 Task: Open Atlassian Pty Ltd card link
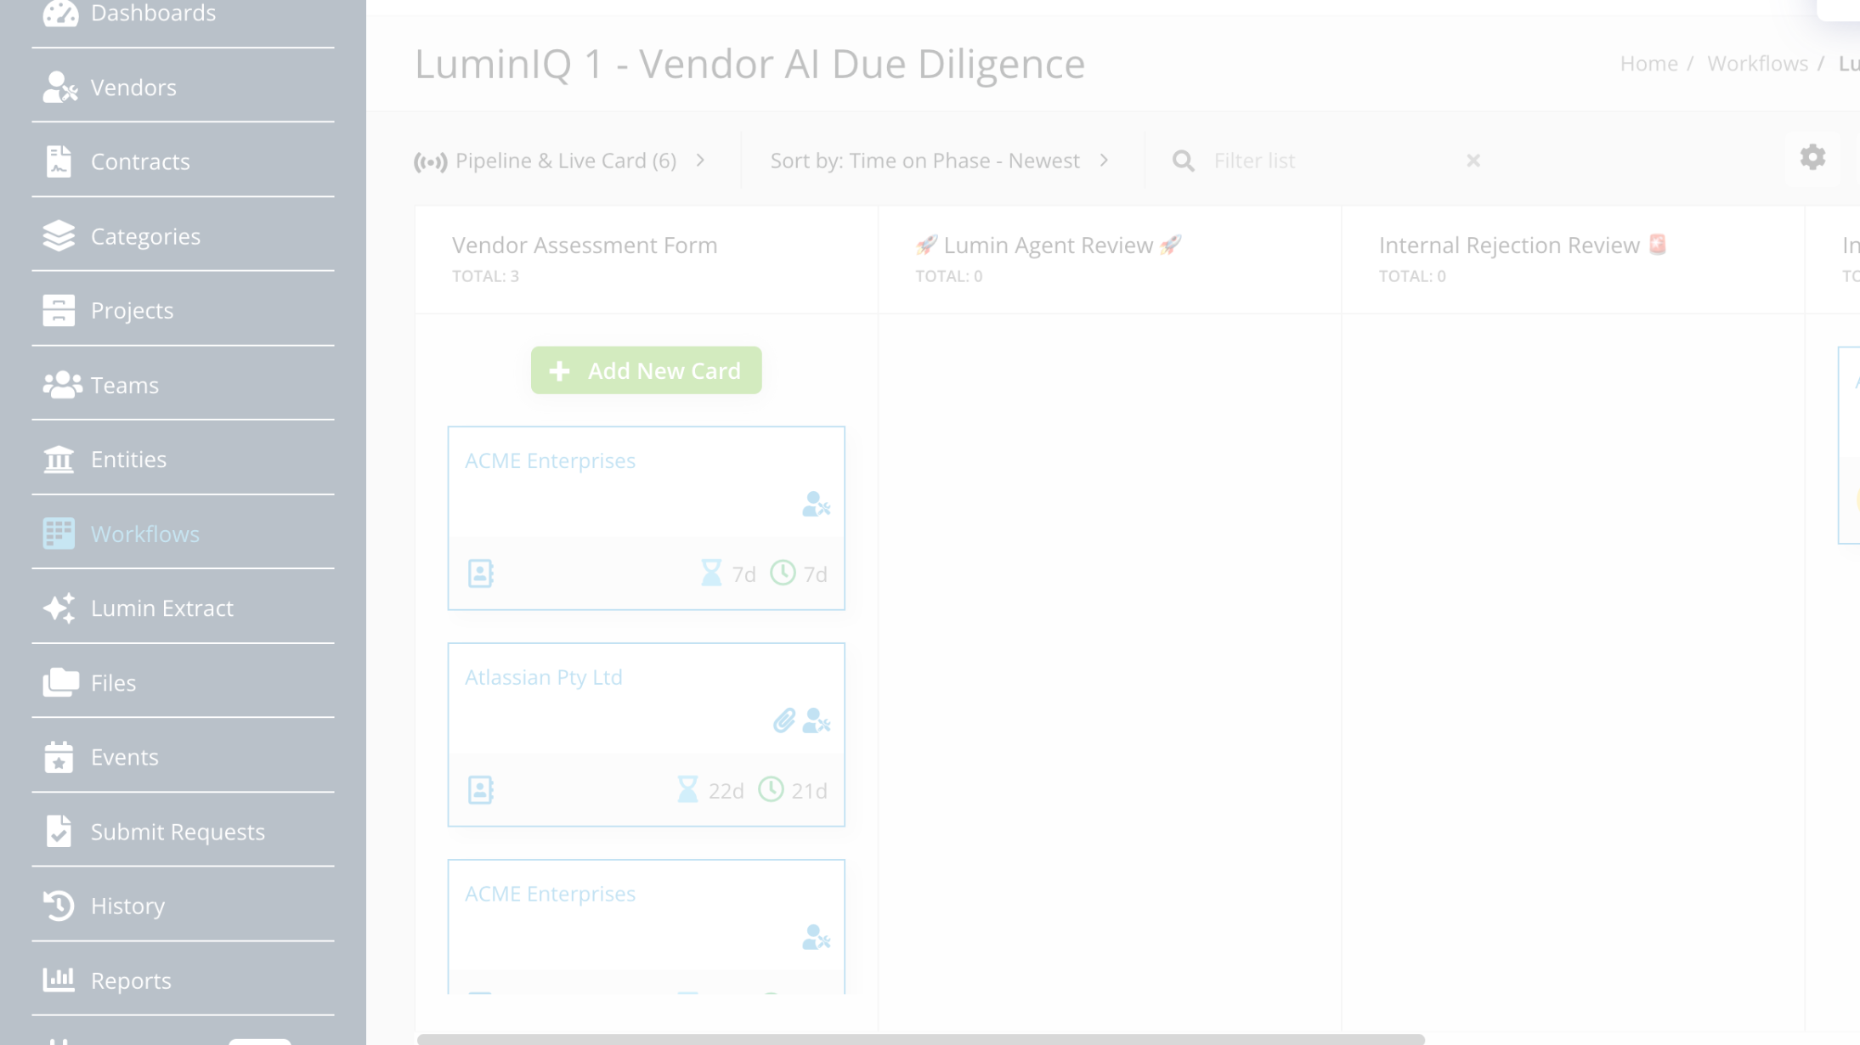[x=543, y=677]
